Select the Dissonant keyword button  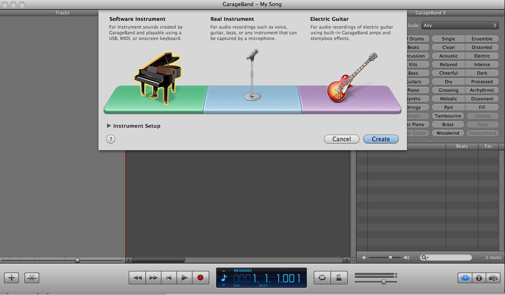click(482, 99)
